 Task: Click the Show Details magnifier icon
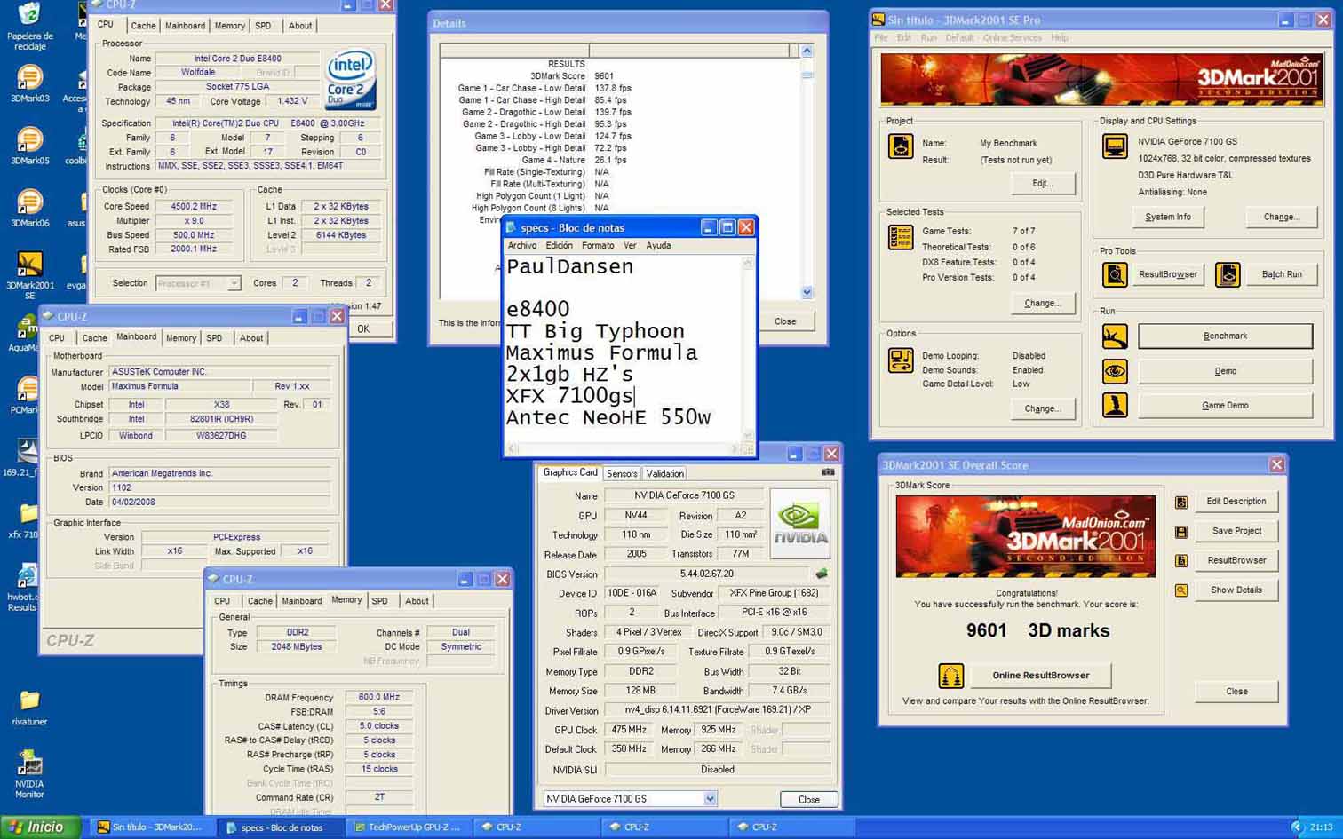click(1181, 590)
